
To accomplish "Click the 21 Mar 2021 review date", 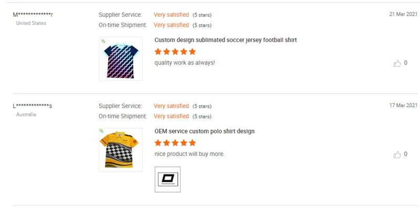I will pos(403,14).
